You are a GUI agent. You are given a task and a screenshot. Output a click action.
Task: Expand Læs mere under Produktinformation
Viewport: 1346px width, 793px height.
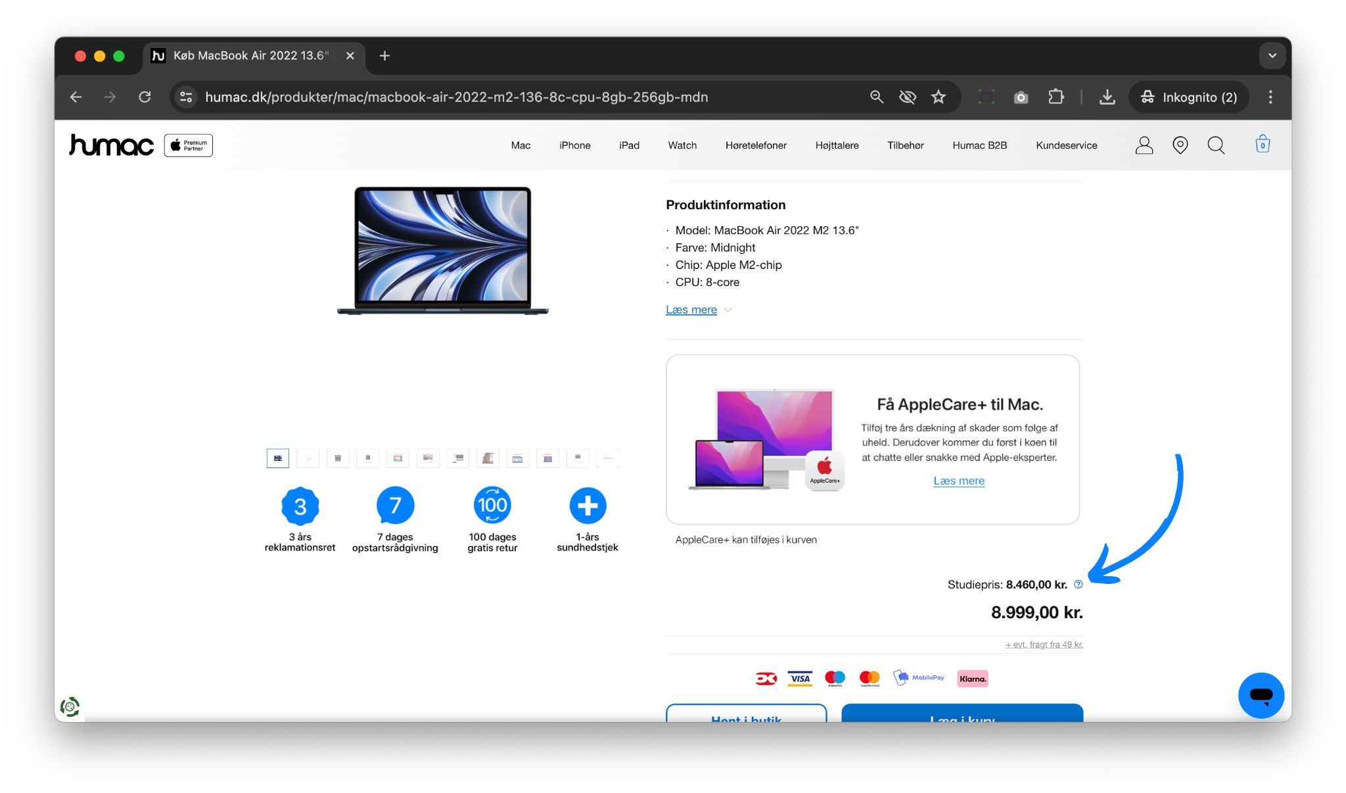[691, 310]
